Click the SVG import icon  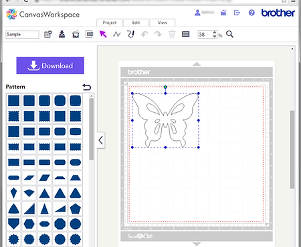pos(90,34)
